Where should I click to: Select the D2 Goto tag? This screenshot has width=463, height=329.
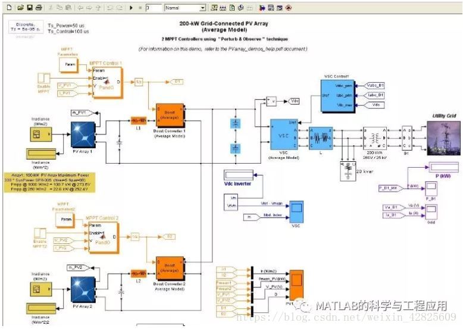[168, 237]
